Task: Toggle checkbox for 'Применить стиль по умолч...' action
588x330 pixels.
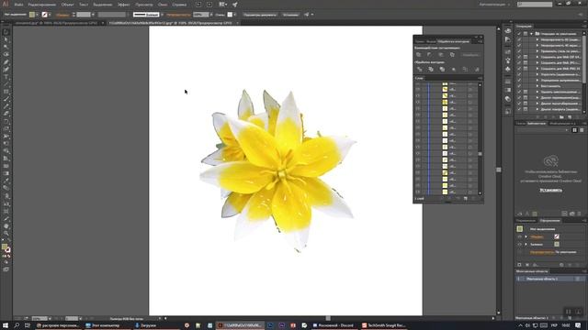Action: click(x=519, y=51)
